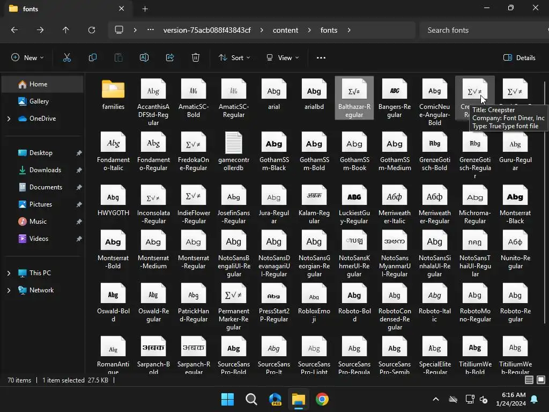The height and width of the screenshot is (412, 549).
Task: Open the Home navigation item
Action: (x=42, y=84)
